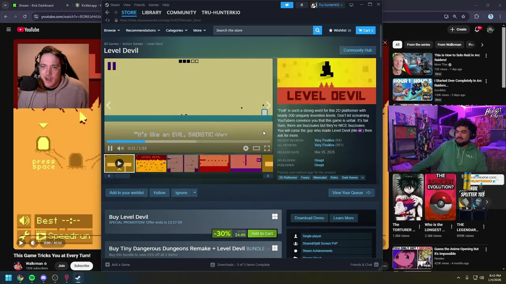Expand the Recommendations menu

[x=143, y=30]
